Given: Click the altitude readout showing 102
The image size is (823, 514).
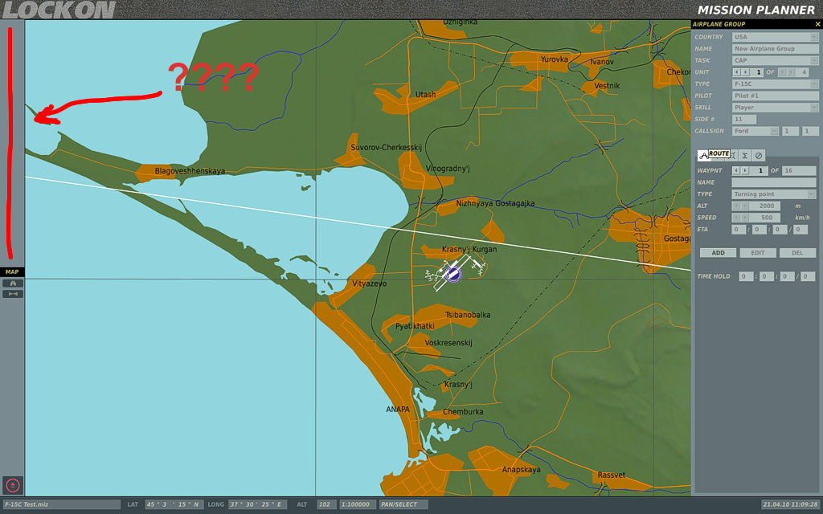Looking at the screenshot, I should (326, 504).
